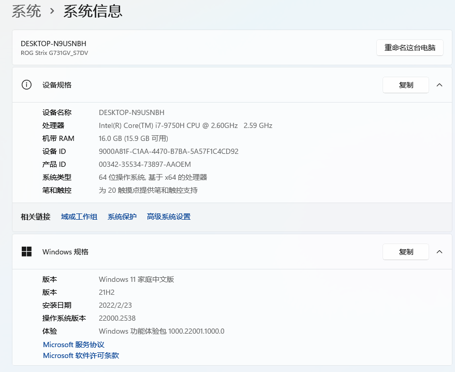Click the 体验 label

[x=50, y=331]
